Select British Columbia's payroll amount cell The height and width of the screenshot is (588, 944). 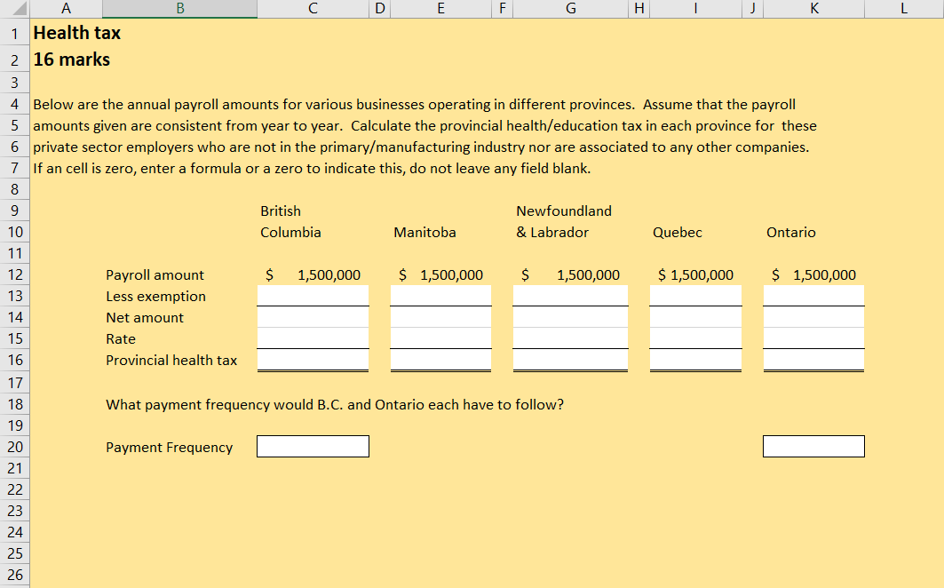[313, 274]
